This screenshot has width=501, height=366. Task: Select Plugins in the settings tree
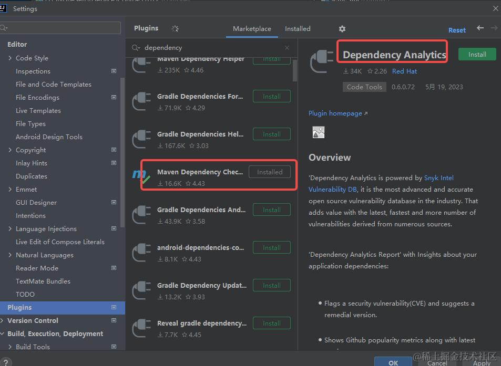[63, 308]
